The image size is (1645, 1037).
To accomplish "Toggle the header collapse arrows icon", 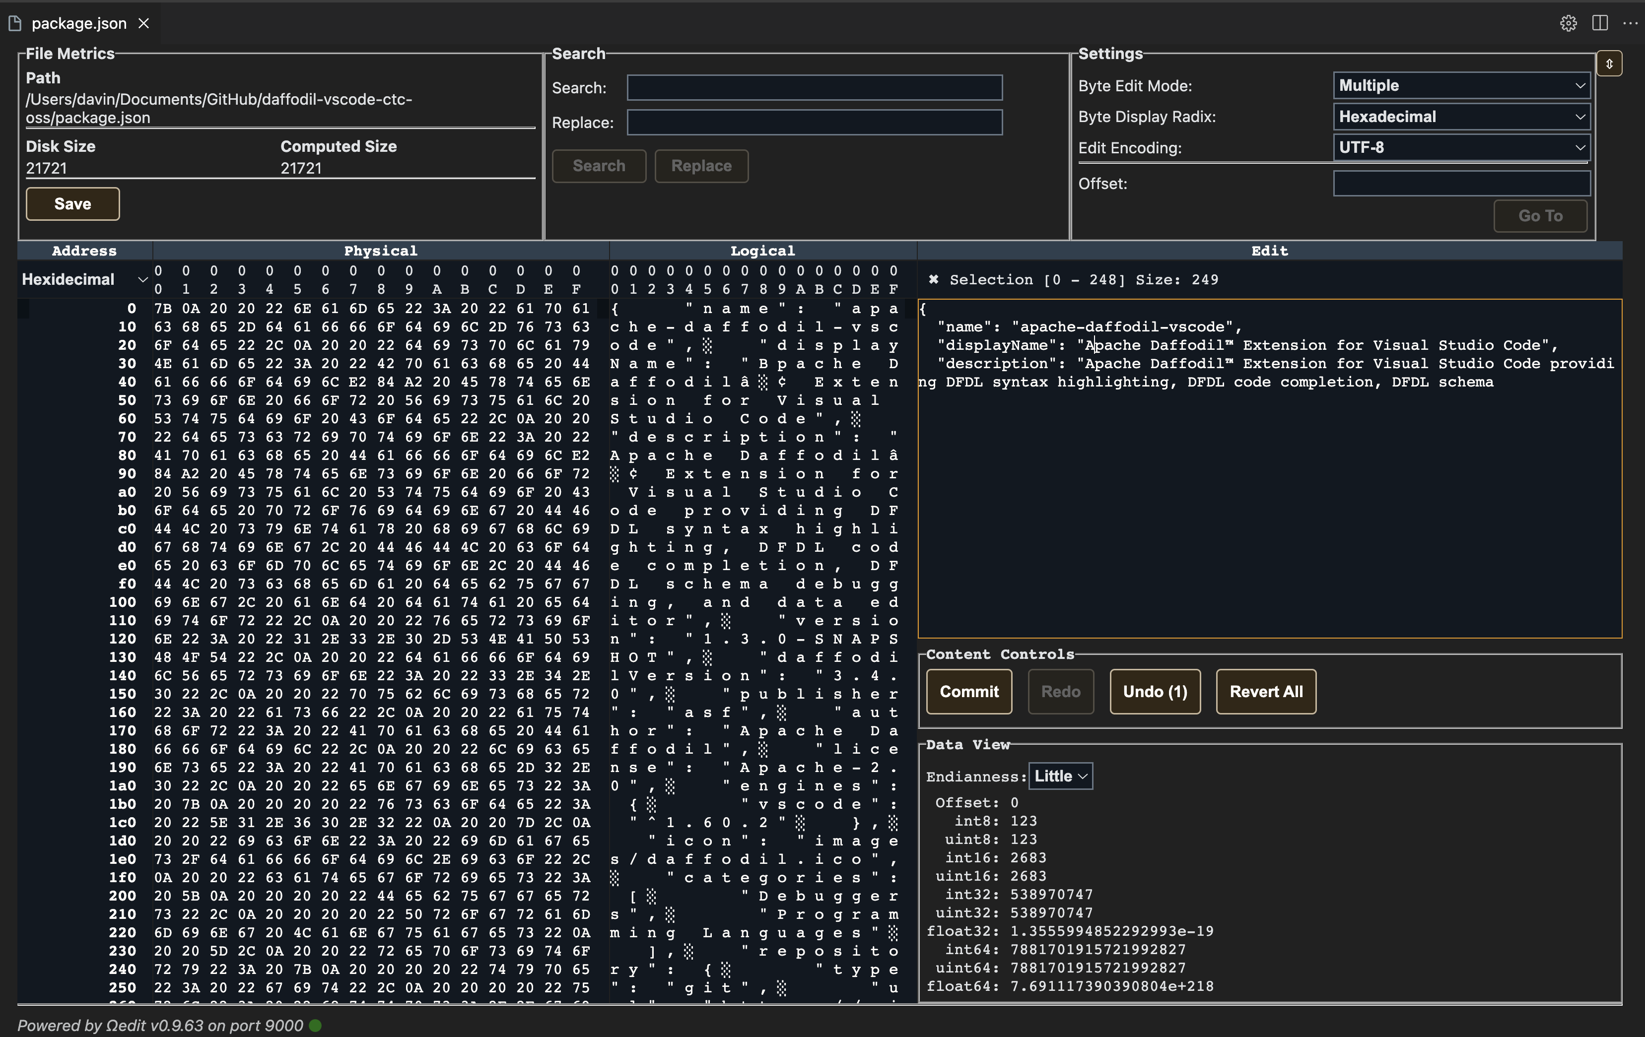I will 1609,64.
